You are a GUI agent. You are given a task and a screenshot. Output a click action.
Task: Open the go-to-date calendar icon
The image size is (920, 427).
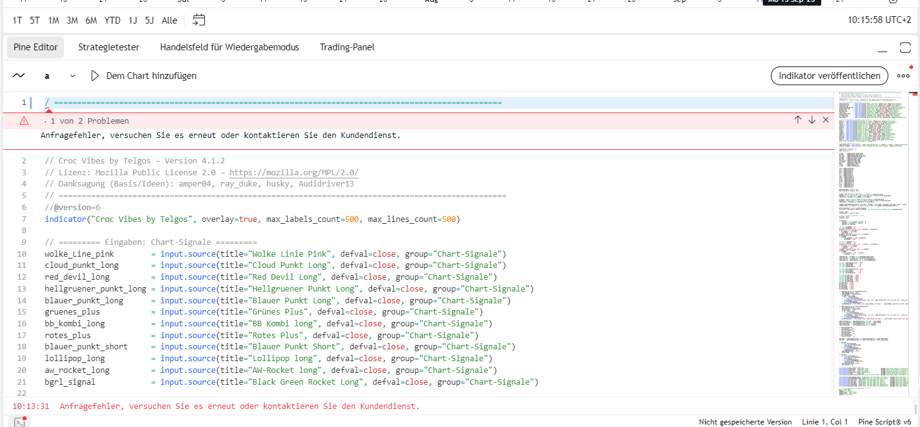click(199, 21)
